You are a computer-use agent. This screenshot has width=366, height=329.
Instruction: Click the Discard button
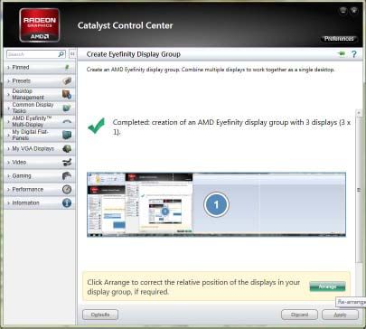(x=299, y=315)
